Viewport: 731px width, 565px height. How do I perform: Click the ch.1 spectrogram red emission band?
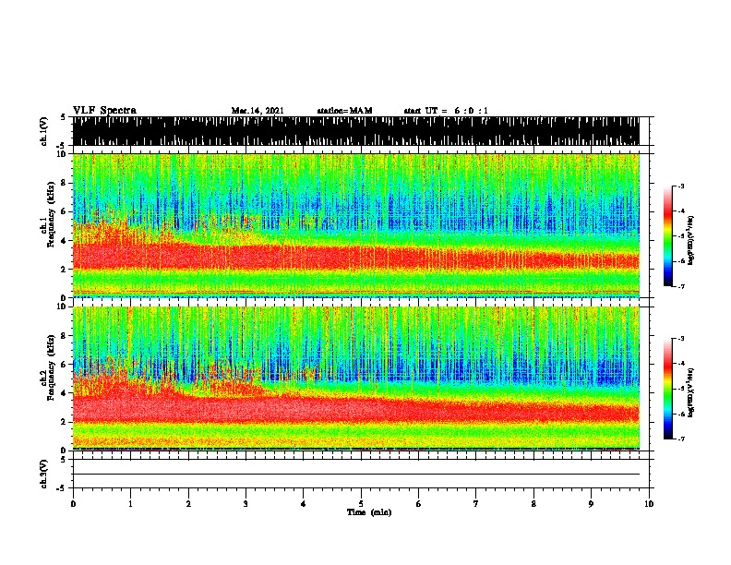coord(355,257)
